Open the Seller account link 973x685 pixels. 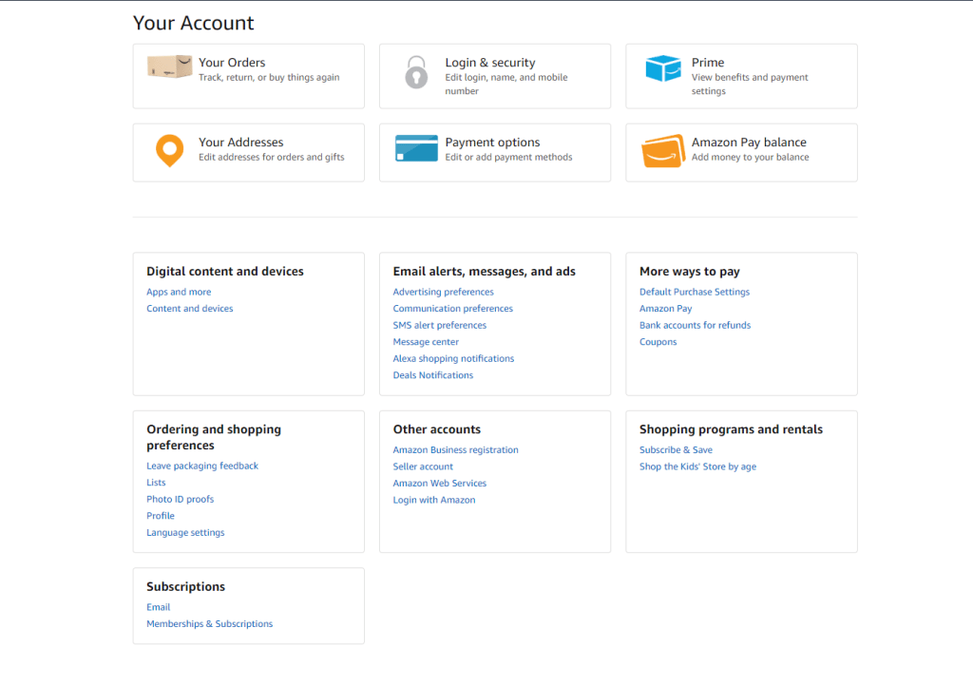coord(423,466)
